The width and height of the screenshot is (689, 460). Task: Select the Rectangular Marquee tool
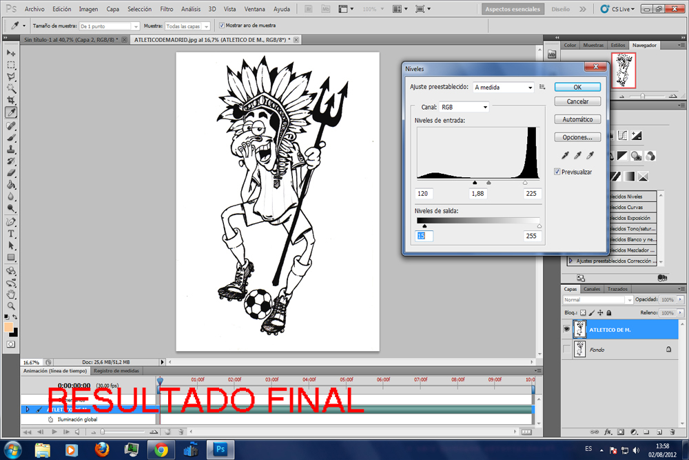[x=11, y=65]
